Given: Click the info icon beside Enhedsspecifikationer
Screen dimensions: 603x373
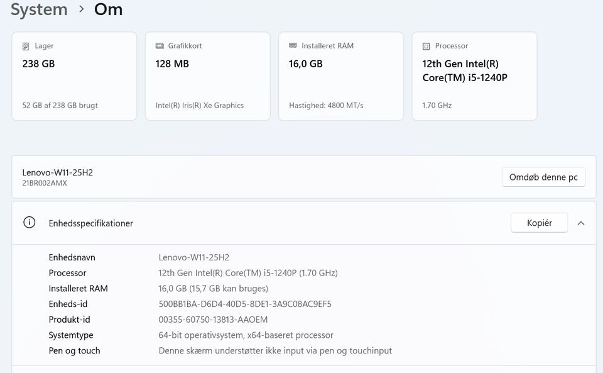Looking at the screenshot, I should click(29, 223).
